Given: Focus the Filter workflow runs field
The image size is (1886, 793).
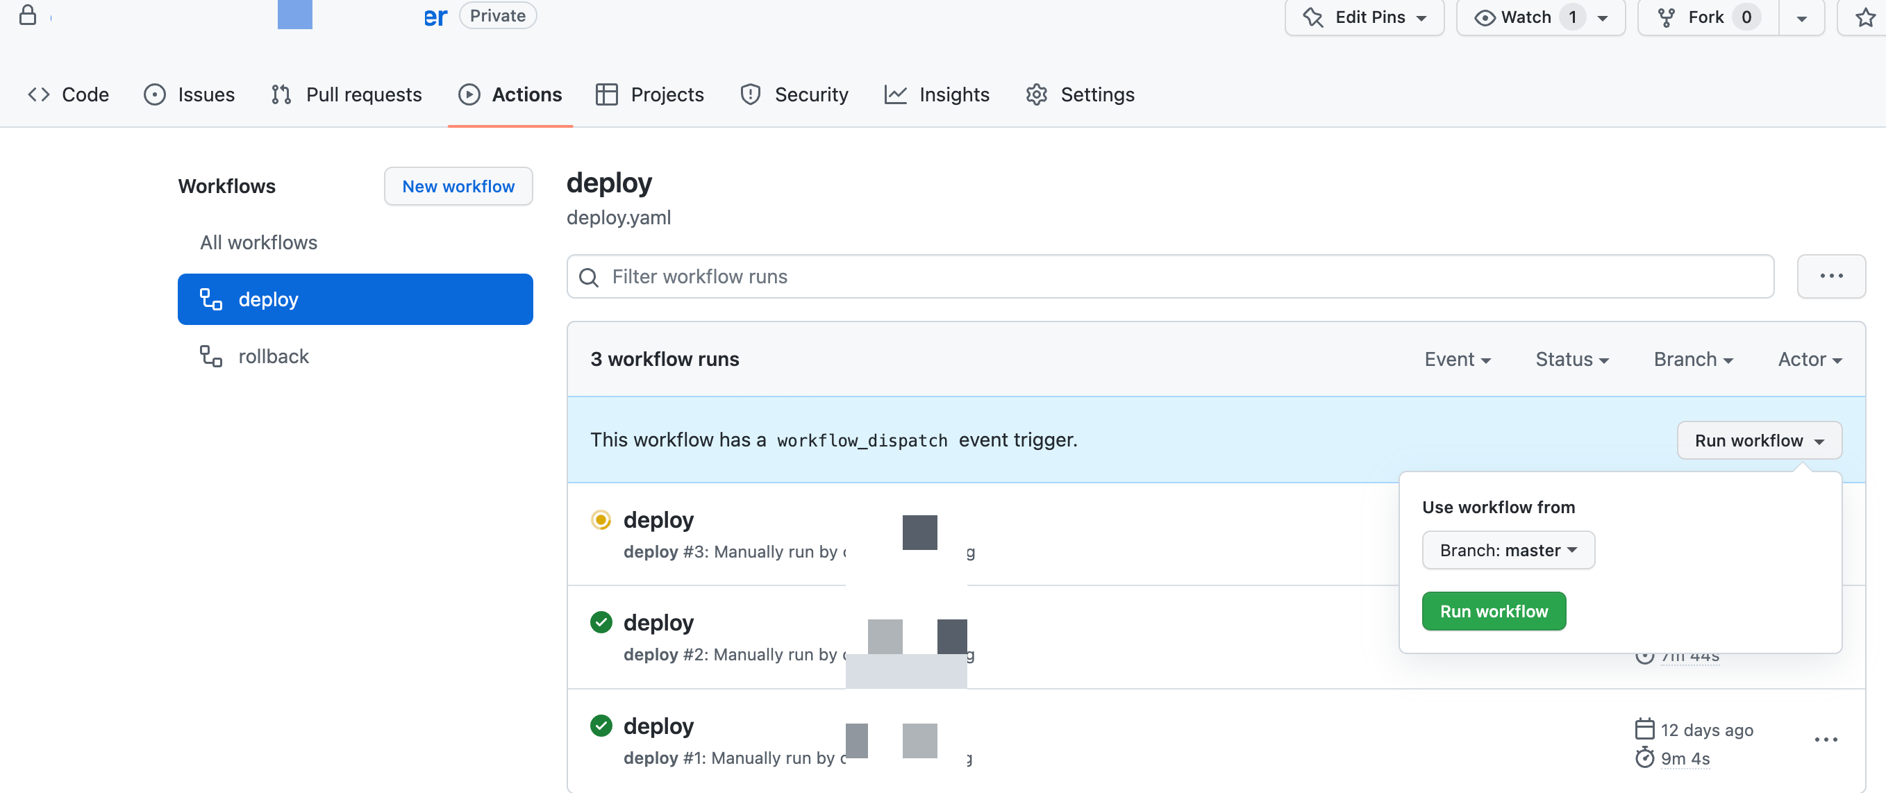Looking at the screenshot, I should click(x=1171, y=277).
